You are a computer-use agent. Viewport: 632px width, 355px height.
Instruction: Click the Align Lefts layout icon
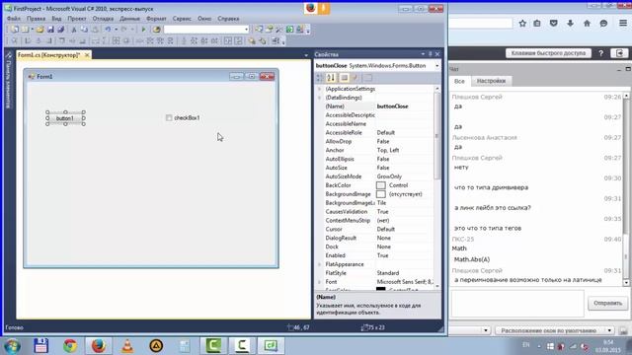(x=28, y=41)
